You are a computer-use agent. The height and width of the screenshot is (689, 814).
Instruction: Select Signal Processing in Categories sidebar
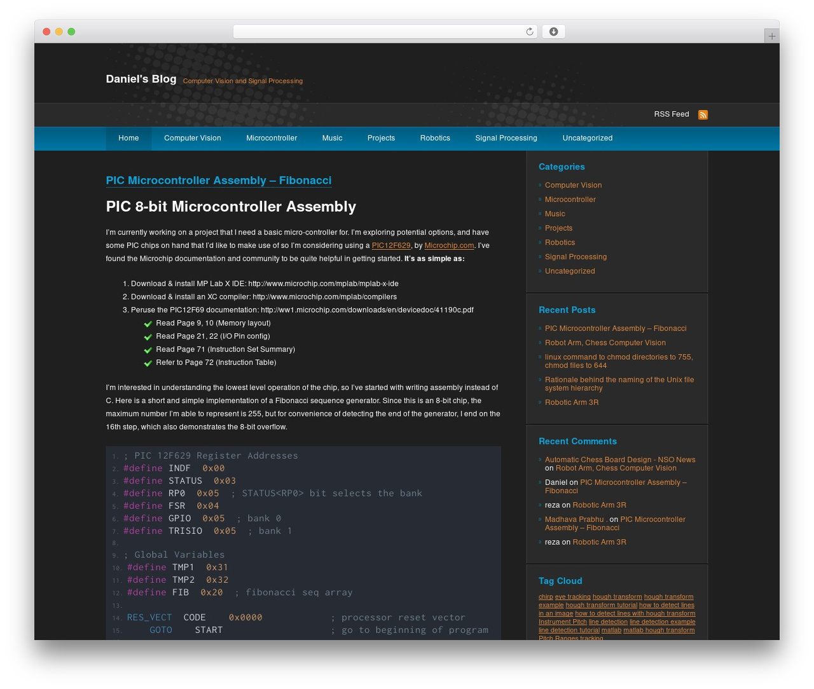pyautogui.click(x=576, y=257)
